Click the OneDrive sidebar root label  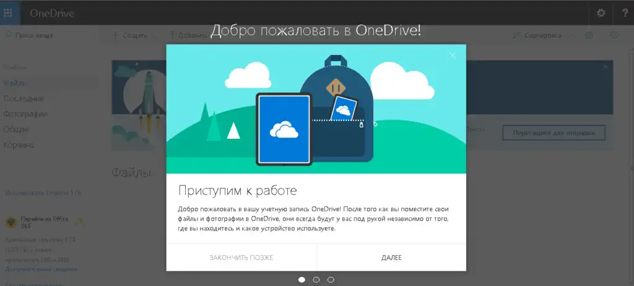pyautogui.click(x=15, y=67)
